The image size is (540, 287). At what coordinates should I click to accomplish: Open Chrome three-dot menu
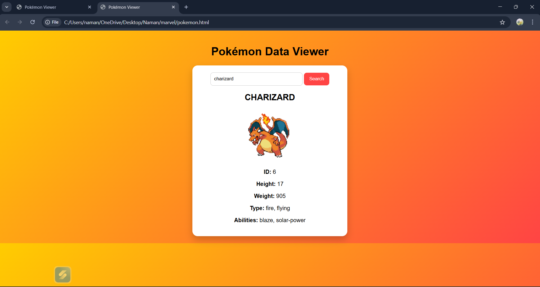[x=532, y=22]
